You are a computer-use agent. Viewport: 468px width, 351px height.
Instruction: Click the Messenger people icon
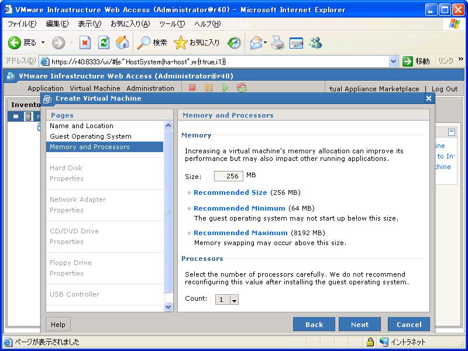[x=316, y=43]
